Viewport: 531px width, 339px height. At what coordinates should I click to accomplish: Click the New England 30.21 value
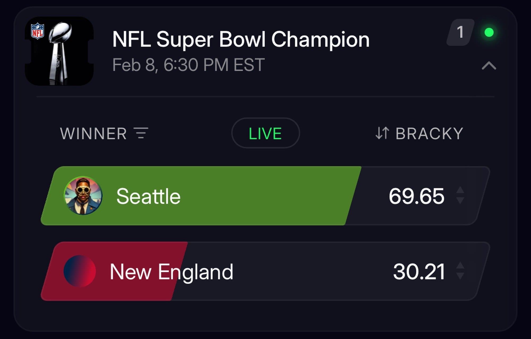419,272
